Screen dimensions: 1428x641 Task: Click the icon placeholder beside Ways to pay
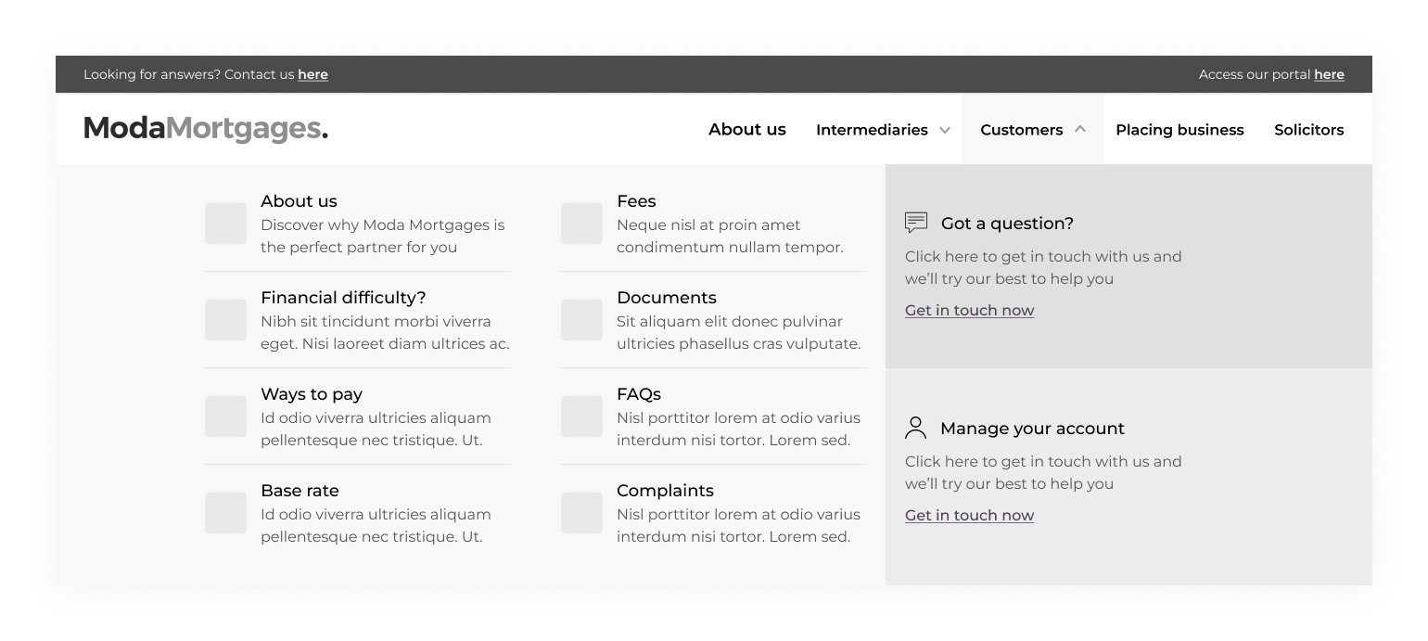coord(225,417)
